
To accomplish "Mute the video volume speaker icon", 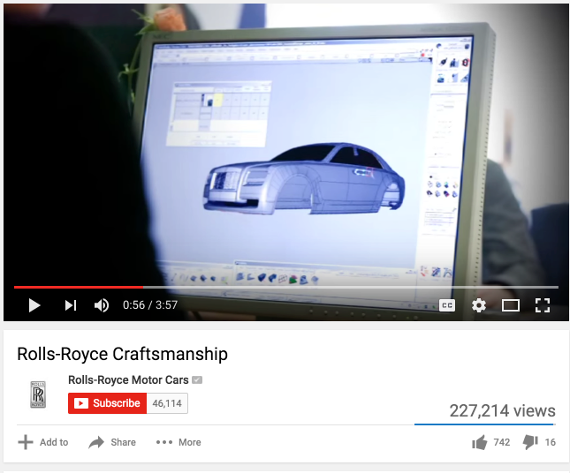I will tap(102, 305).
